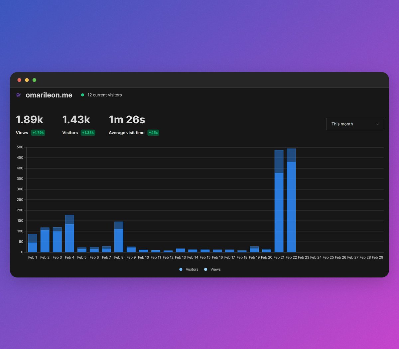Click the green current visitors status dot
This screenshot has width=399, height=349.
pos(82,95)
